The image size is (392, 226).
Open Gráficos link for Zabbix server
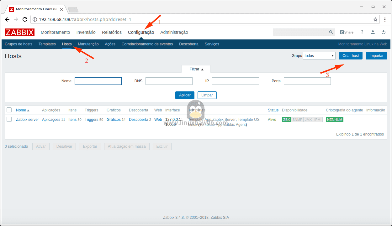click(114, 120)
